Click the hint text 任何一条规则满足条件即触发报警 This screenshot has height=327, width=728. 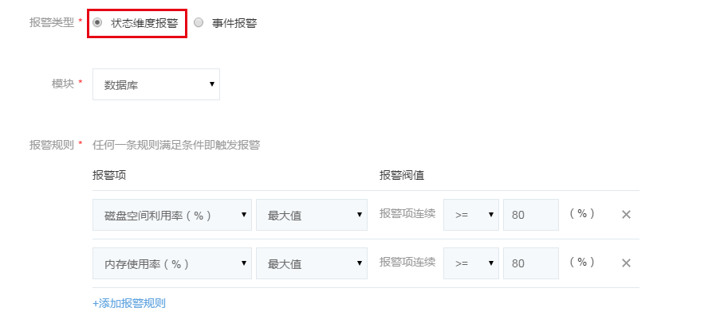point(176,145)
